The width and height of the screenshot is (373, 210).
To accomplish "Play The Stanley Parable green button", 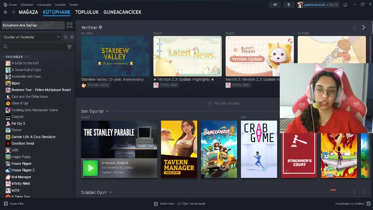I will [x=90, y=168].
